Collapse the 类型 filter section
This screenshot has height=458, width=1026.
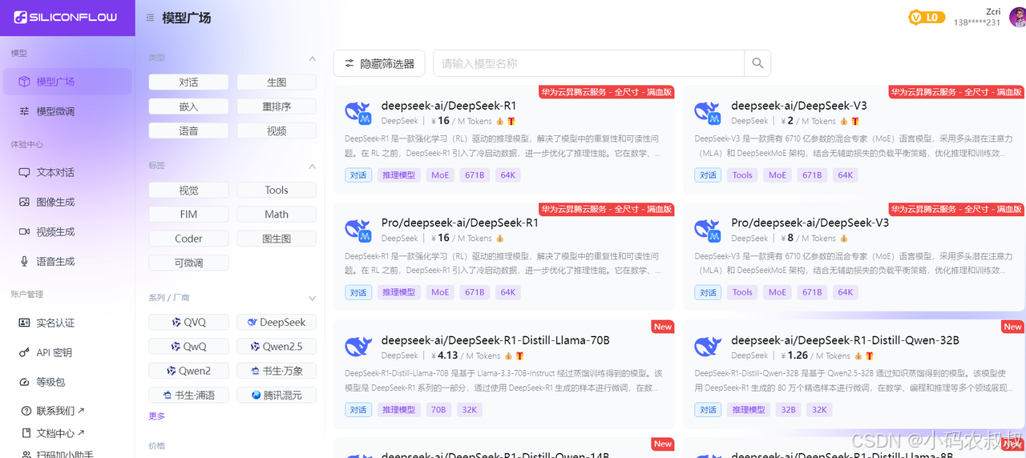coord(313,58)
